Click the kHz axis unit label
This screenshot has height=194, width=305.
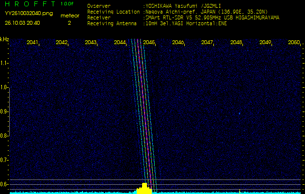(4, 39)
